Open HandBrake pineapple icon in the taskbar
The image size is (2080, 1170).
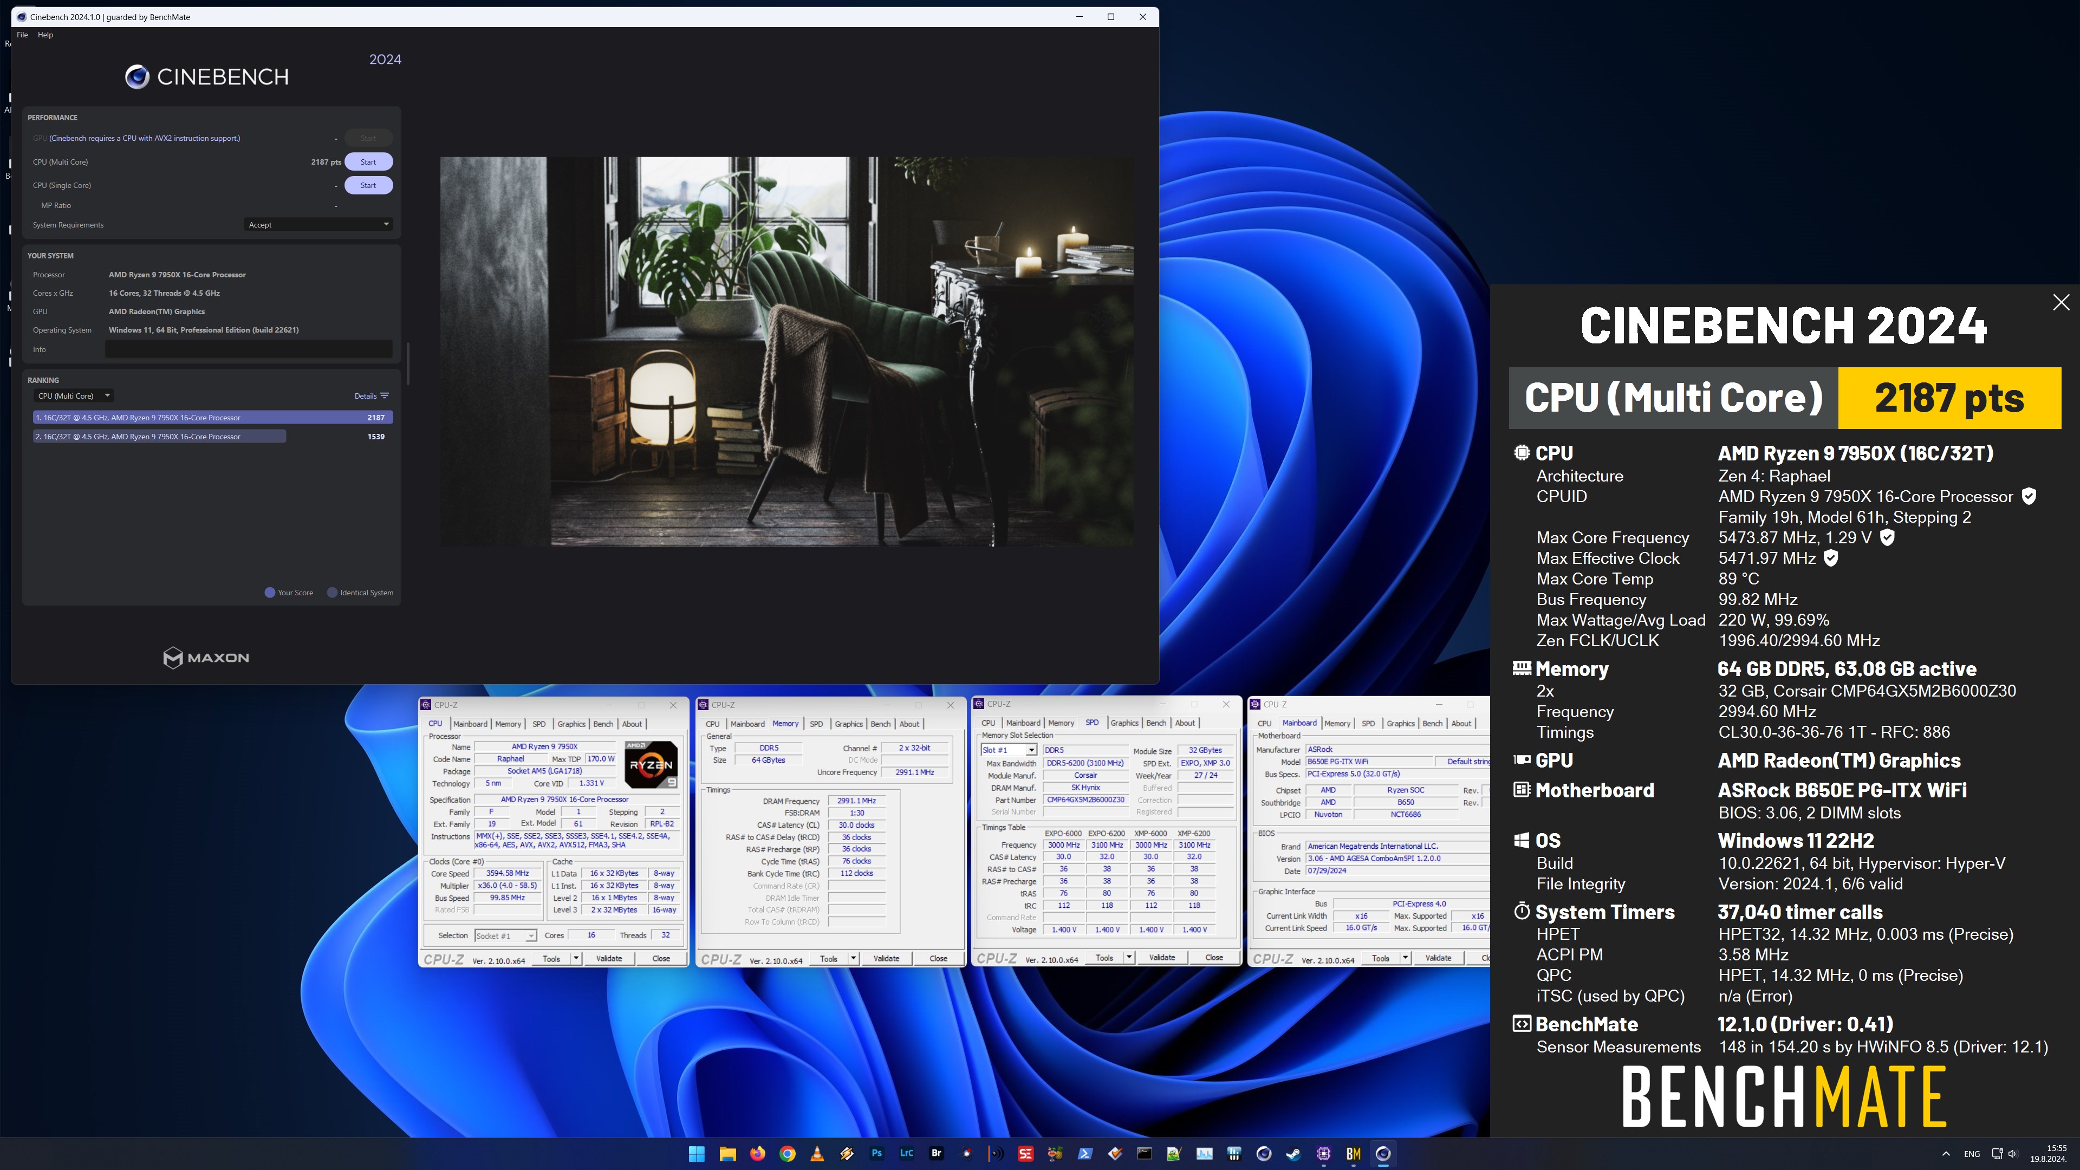point(1055,1154)
